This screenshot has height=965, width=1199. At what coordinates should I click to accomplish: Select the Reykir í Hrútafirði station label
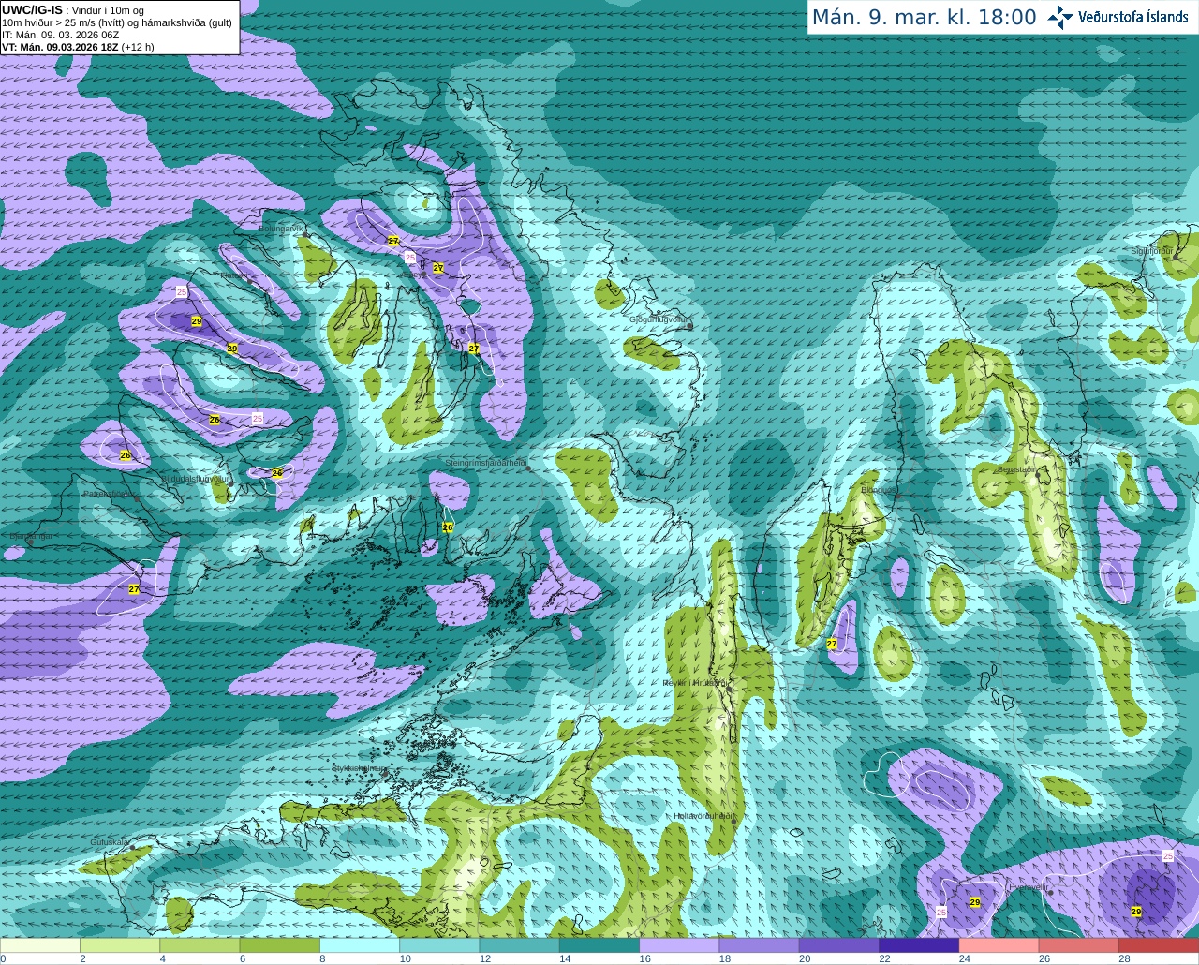694,683
